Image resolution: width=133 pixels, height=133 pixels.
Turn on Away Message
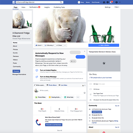coord(60,78)
